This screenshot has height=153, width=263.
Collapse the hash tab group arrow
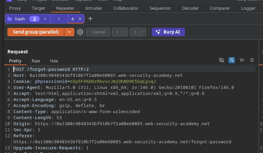45,19
